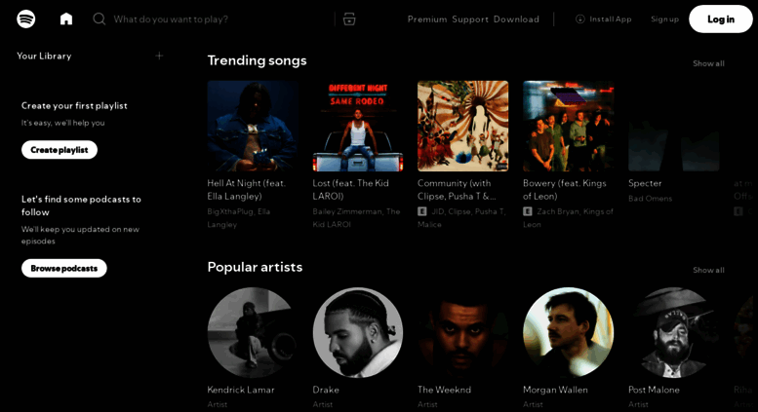Click the Log in button
758x412 pixels.
pos(721,19)
